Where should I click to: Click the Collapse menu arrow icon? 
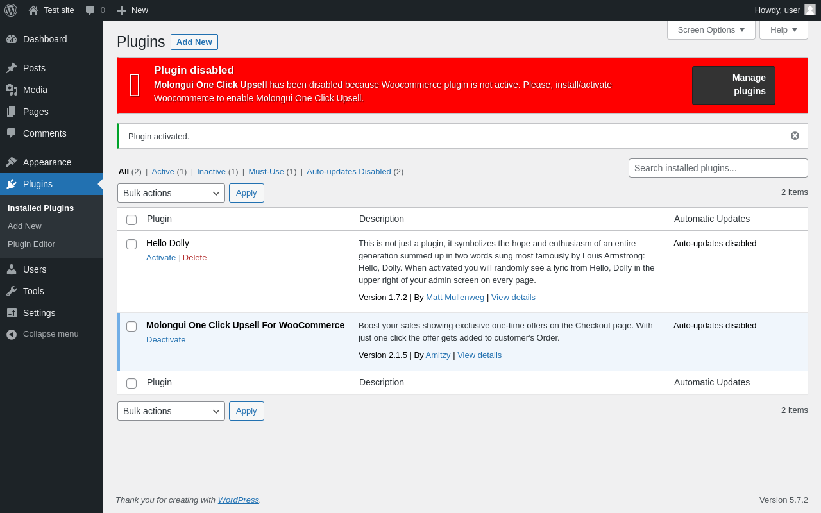(x=12, y=334)
